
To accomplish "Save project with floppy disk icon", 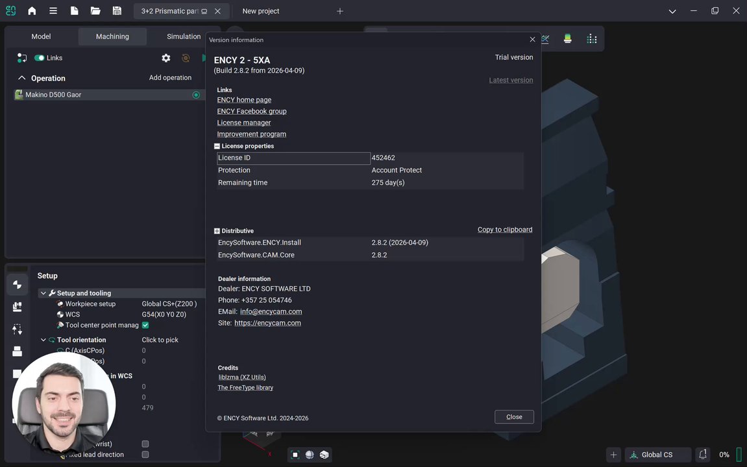I will [117, 10].
